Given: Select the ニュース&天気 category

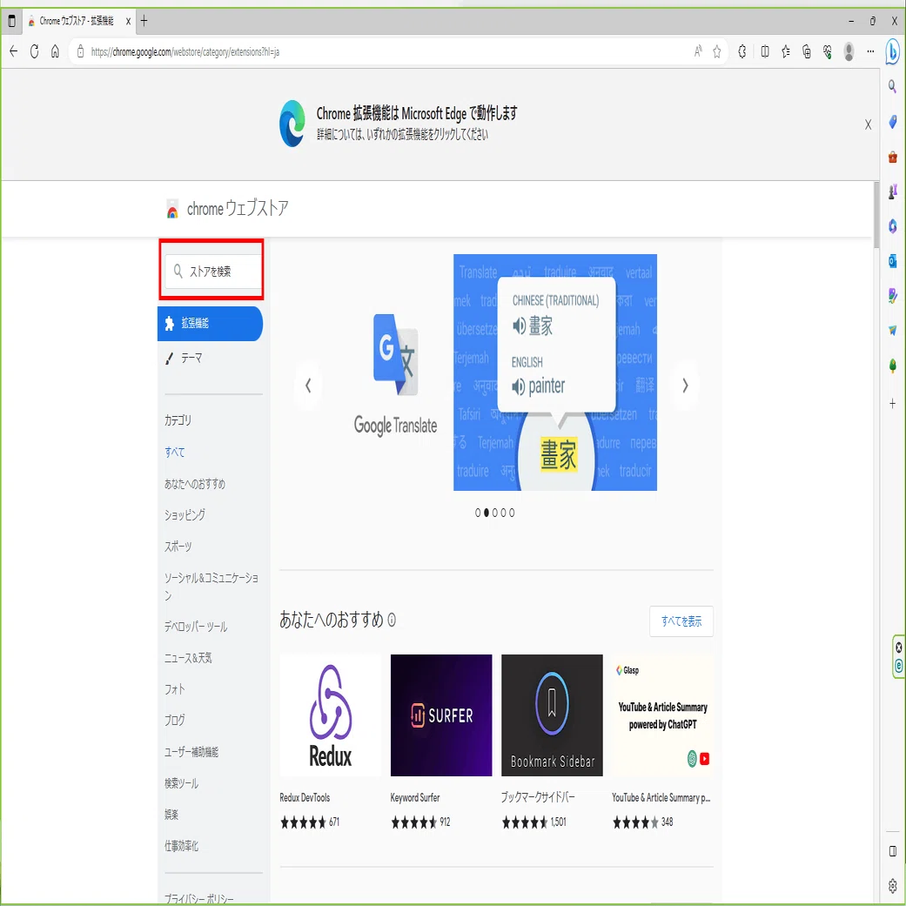Looking at the screenshot, I should coord(188,658).
